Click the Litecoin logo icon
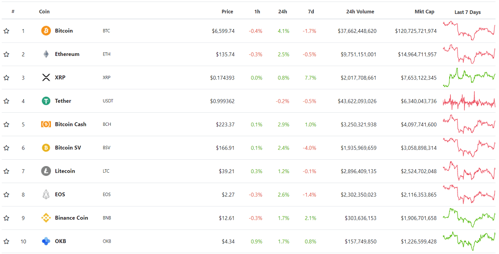Screen dimensions: 499x254 46,171
